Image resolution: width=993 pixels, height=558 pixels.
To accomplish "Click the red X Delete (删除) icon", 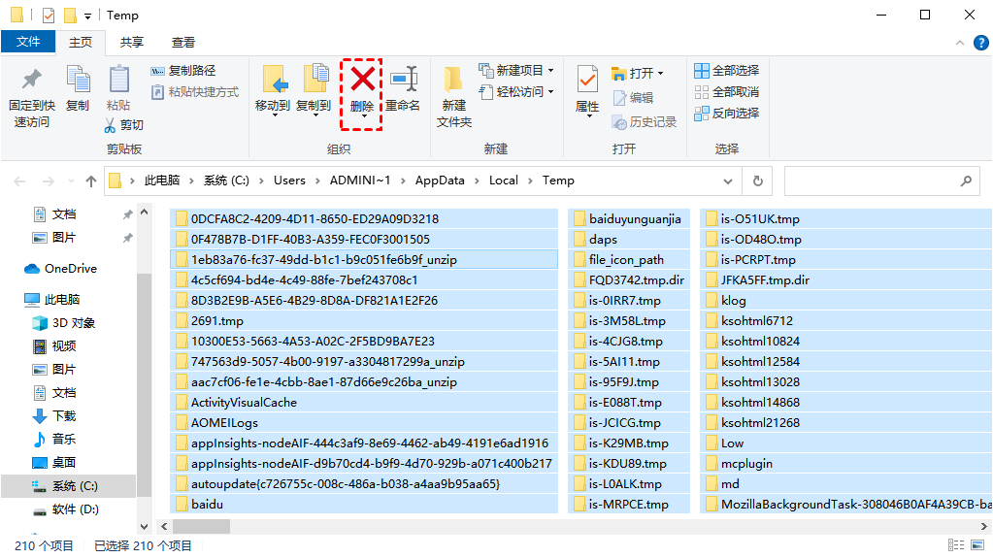I will coord(362,78).
